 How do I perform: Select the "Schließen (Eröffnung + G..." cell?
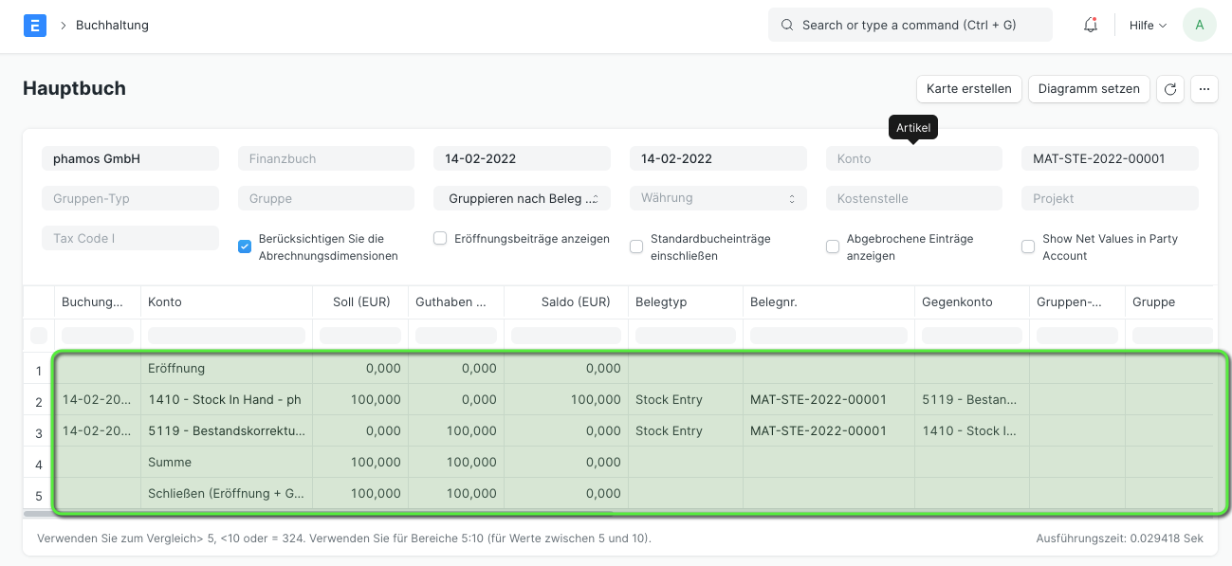(x=227, y=493)
